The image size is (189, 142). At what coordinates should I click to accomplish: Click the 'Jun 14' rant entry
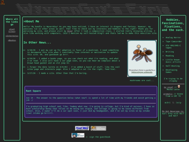pyautogui.click(x=91, y=99)
